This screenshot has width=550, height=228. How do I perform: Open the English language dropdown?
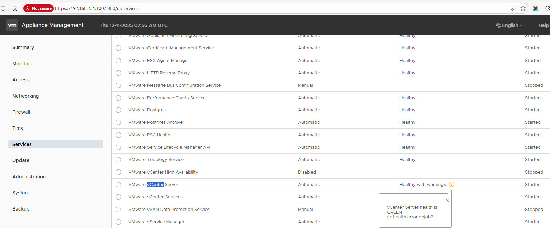pos(509,25)
